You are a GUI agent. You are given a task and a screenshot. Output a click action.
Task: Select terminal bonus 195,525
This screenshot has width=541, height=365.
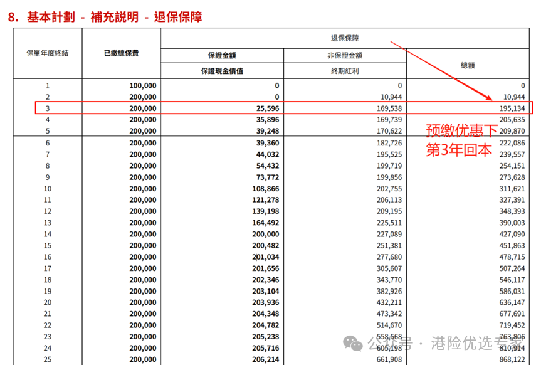tap(389, 154)
